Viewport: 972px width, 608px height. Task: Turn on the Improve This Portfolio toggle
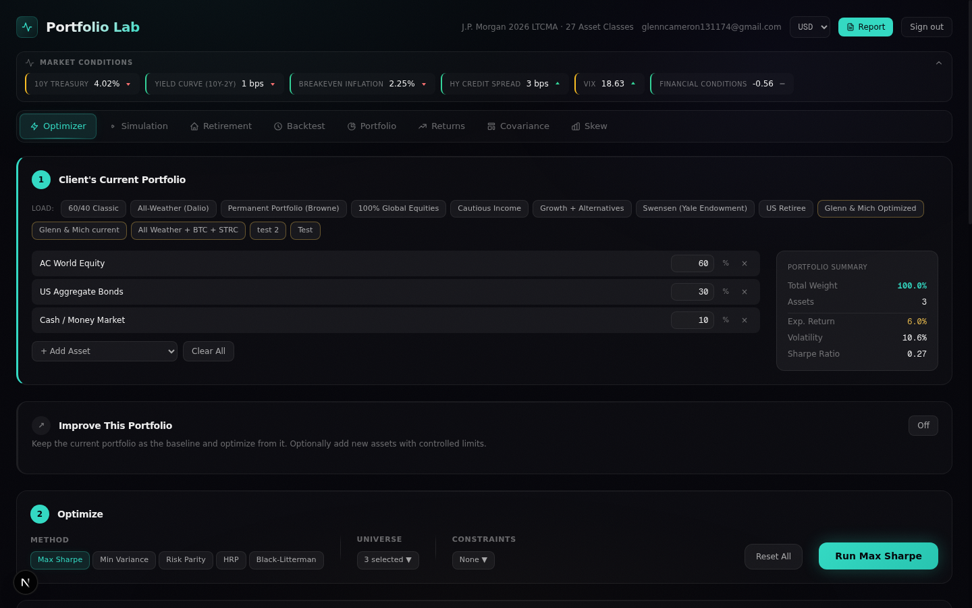click(923, 425)
